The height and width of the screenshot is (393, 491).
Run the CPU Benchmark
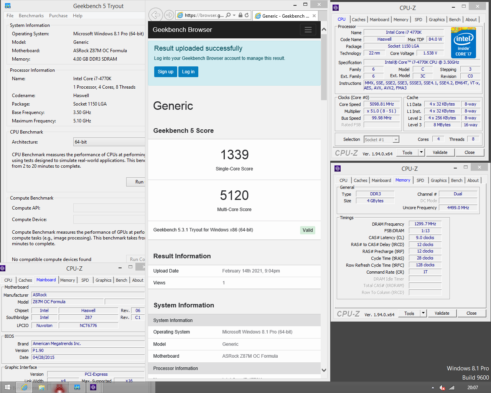(x=136, y=182)
